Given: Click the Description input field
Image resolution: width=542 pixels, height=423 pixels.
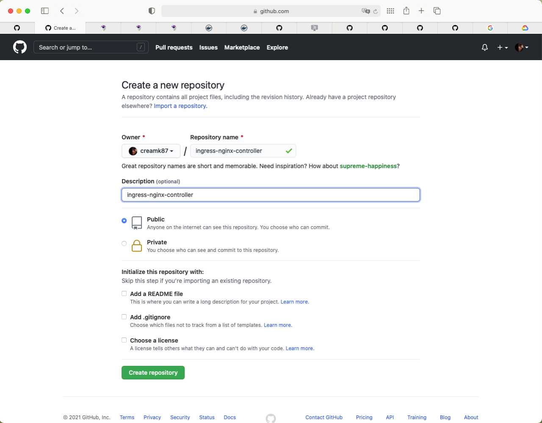Looking at the screenshot, I should click(x=271, y=195).
